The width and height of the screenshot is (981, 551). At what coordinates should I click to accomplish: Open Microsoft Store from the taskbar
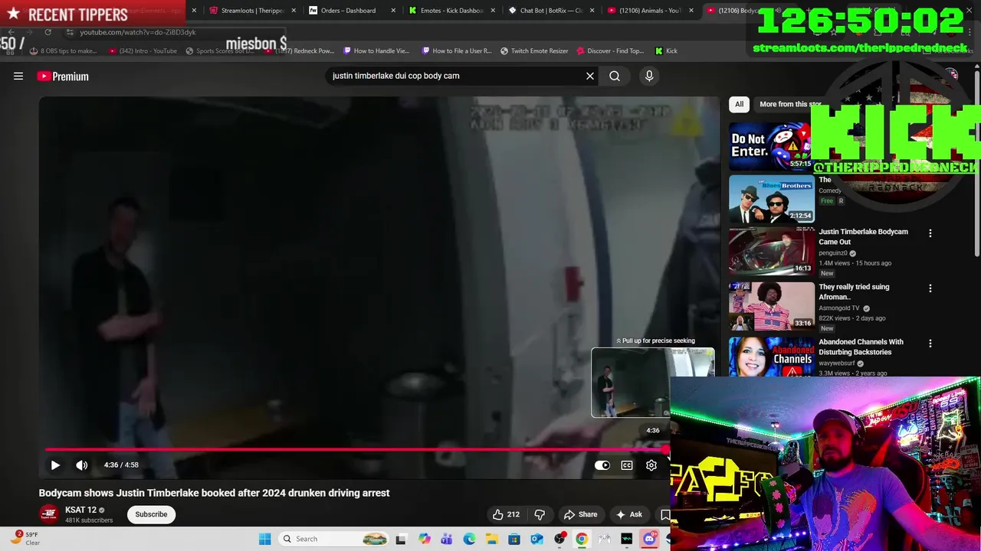(514, 539)
